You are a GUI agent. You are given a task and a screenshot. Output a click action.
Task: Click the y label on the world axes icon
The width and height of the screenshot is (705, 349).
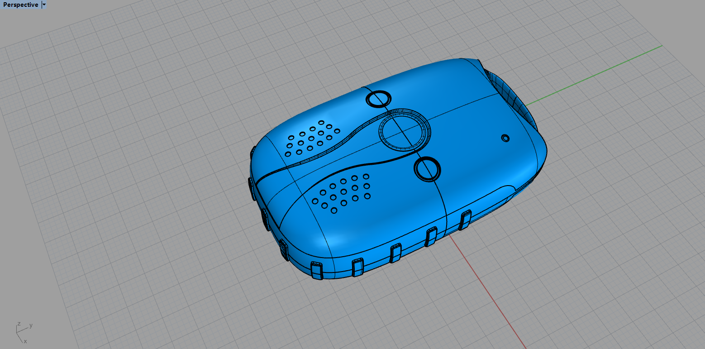pos(31,325)
